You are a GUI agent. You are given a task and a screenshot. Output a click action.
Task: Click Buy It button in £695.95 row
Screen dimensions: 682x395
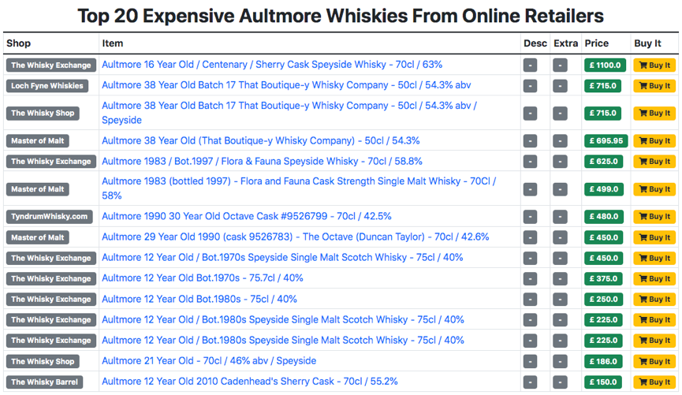[654, 141]
